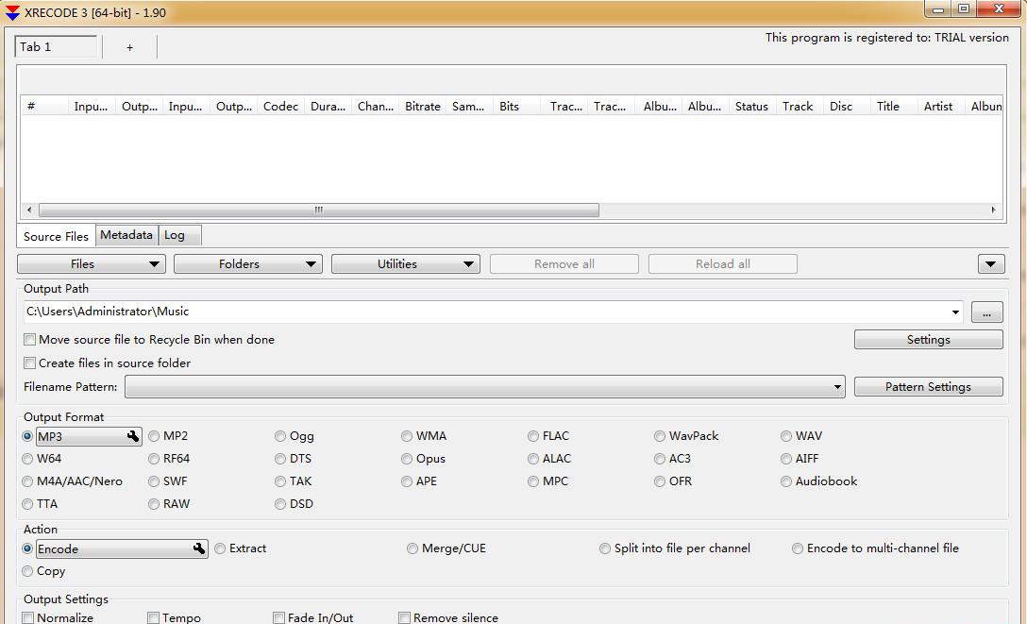Sort by Codec column header
This screenshot has height=624, width=1027.
280,106
